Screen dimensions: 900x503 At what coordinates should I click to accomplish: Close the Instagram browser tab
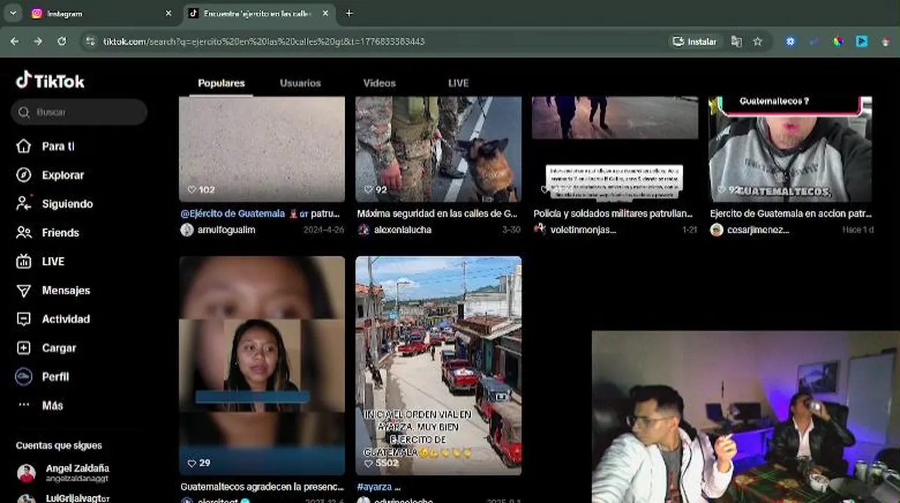pos(168,13)
